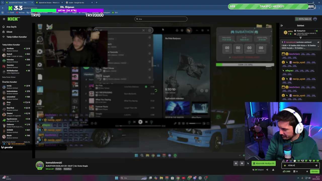Open eneswind in recommended channels
The image size is (322, 181).
tap(16, 98)
